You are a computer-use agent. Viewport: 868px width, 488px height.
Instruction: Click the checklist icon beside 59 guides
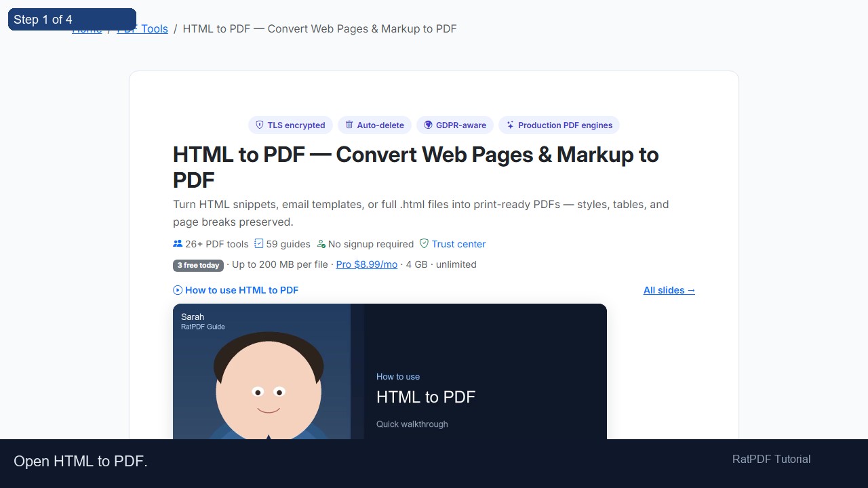(258, 244)
